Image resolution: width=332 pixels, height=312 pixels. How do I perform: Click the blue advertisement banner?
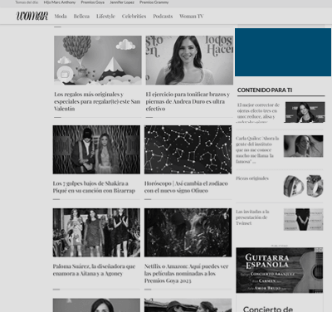pyautogui.click(x=283, y=52)
